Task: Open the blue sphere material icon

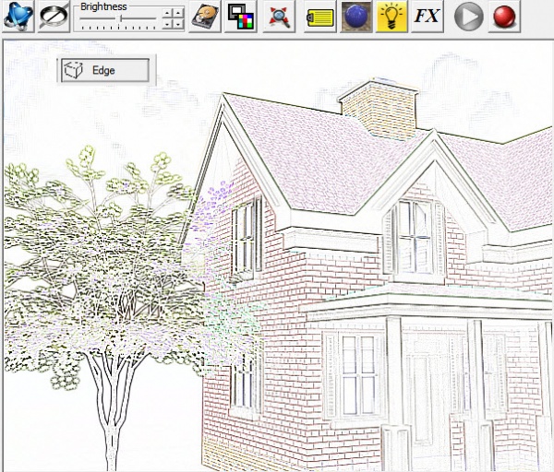Action: 356,17
